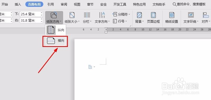Go to the 审阅 tab
This screenshot has height=100, width=211.
point(64,4)
